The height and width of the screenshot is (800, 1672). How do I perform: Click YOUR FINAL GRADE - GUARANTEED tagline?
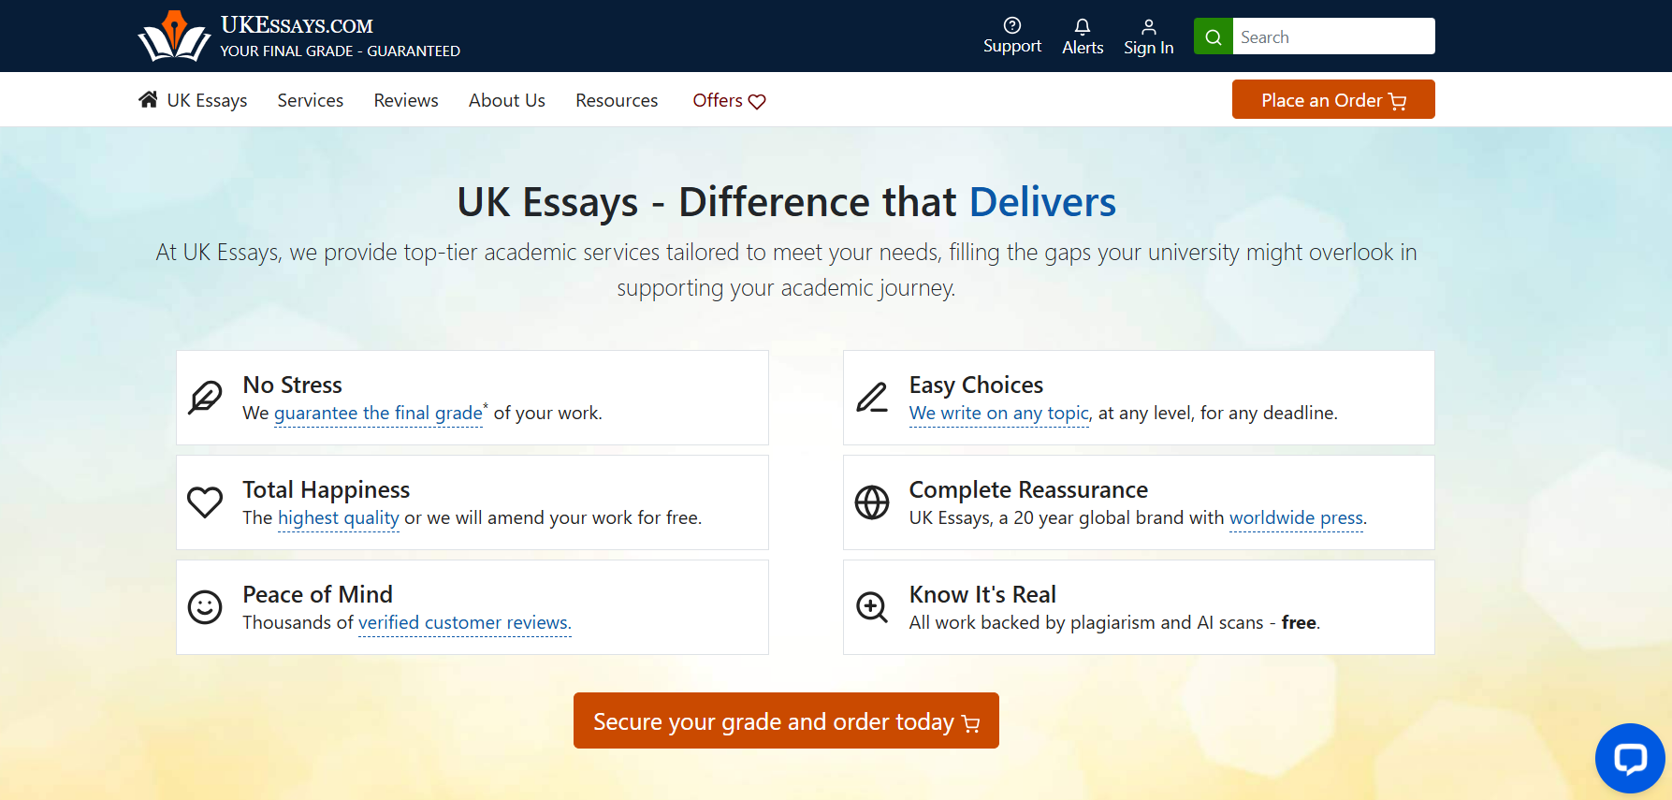click(x=341, y=51)
